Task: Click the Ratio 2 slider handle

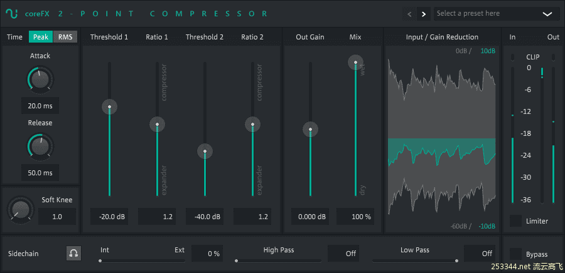Action: [252, 124]
